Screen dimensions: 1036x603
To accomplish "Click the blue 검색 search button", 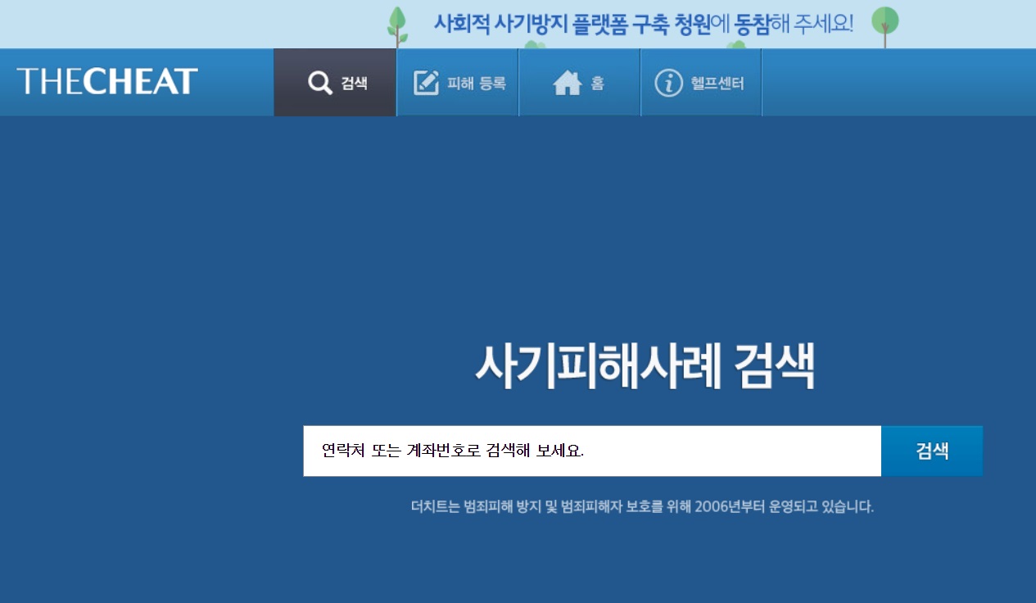I will click(931, 450).
